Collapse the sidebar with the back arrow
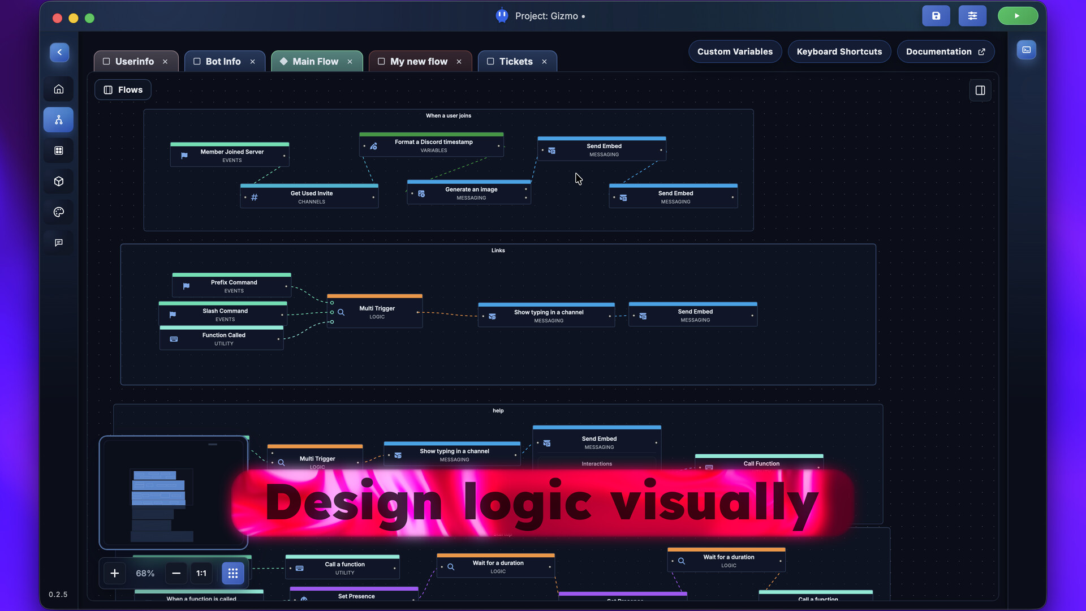The height and width of the screenshot is (611, 1086). point(59,52)
